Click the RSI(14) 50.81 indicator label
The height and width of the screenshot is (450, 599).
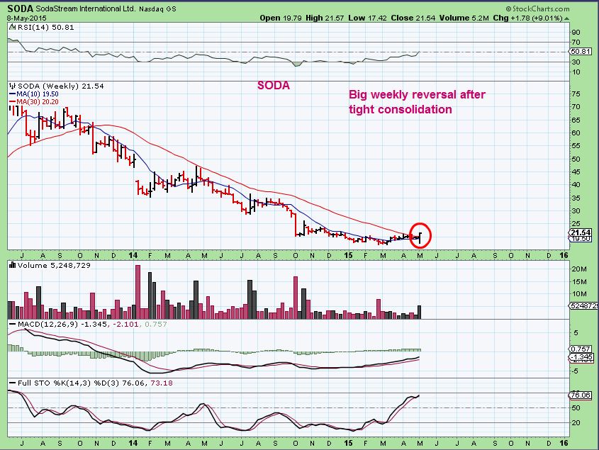(x=45, y=28)
